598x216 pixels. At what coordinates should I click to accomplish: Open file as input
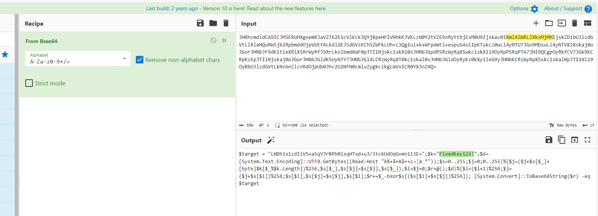point(562,23)
